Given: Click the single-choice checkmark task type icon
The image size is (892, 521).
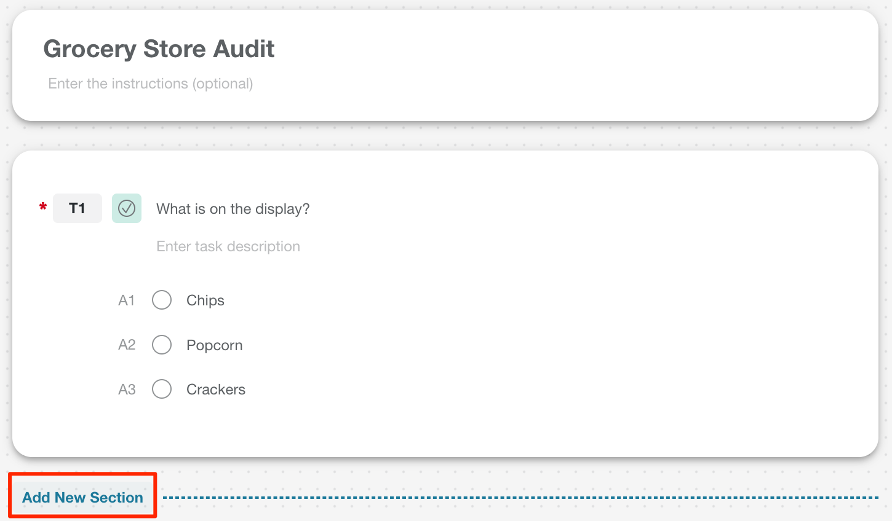Looking at the screenshot, I should (127, 208).
